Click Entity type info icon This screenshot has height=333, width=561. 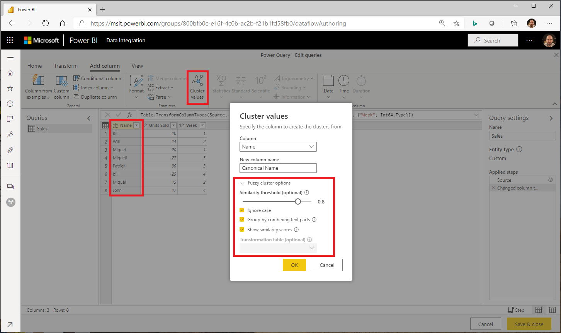pos(519,149)
